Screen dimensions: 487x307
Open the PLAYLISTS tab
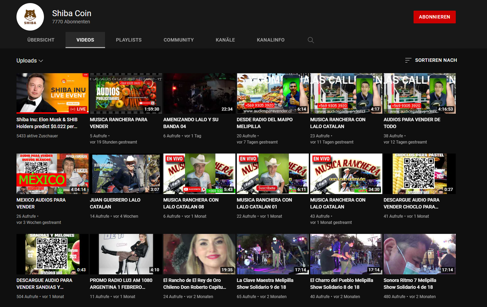129,40
